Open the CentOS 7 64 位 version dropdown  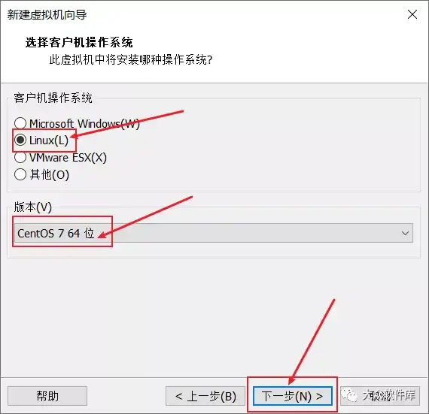(x=214, y=233)
